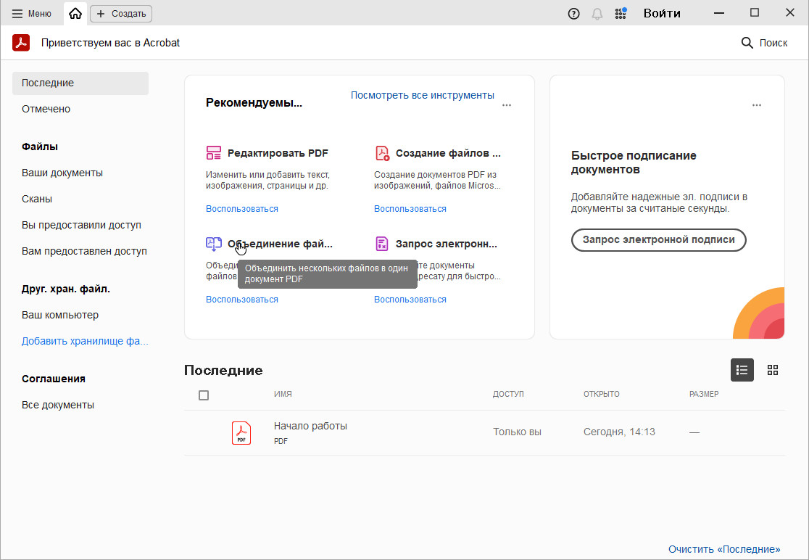809x560 pixels.
Task: Open the Меню hamburger menu
Action: click(x=32, y=13)
